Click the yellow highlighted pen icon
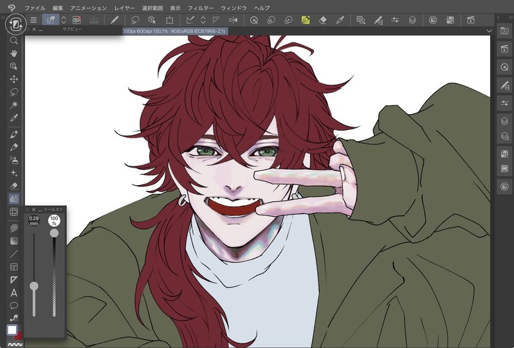514x348 pixels. (306, 20)
